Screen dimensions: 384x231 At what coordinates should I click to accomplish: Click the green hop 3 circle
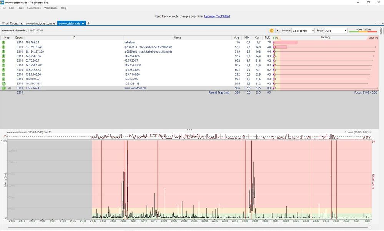3,51
